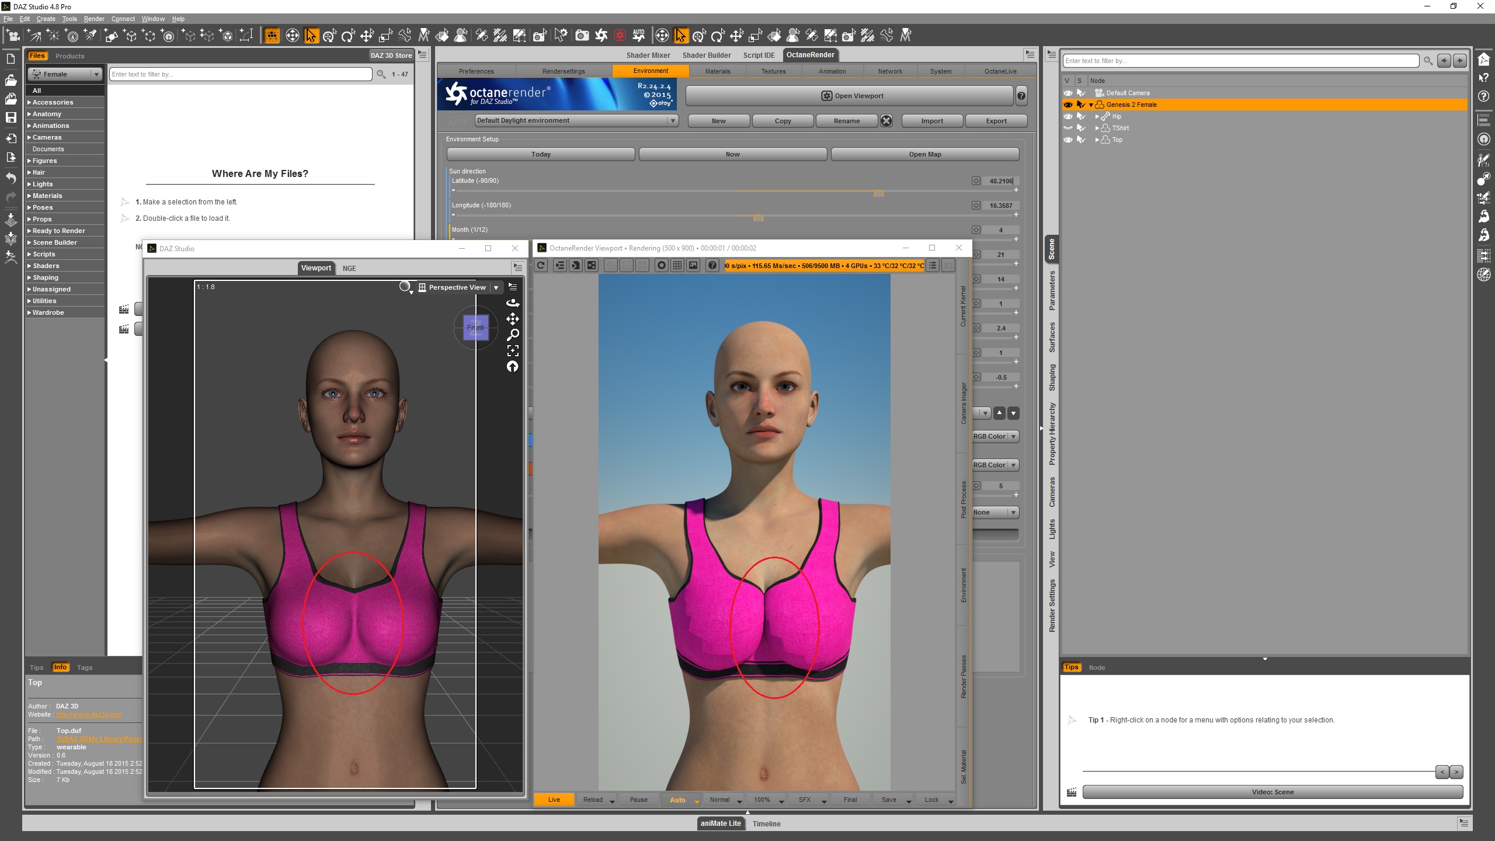The image size is (1495, 841).
Task: Click the refresh icon in OctaneRender viewport
Action: tap(541, 266)
